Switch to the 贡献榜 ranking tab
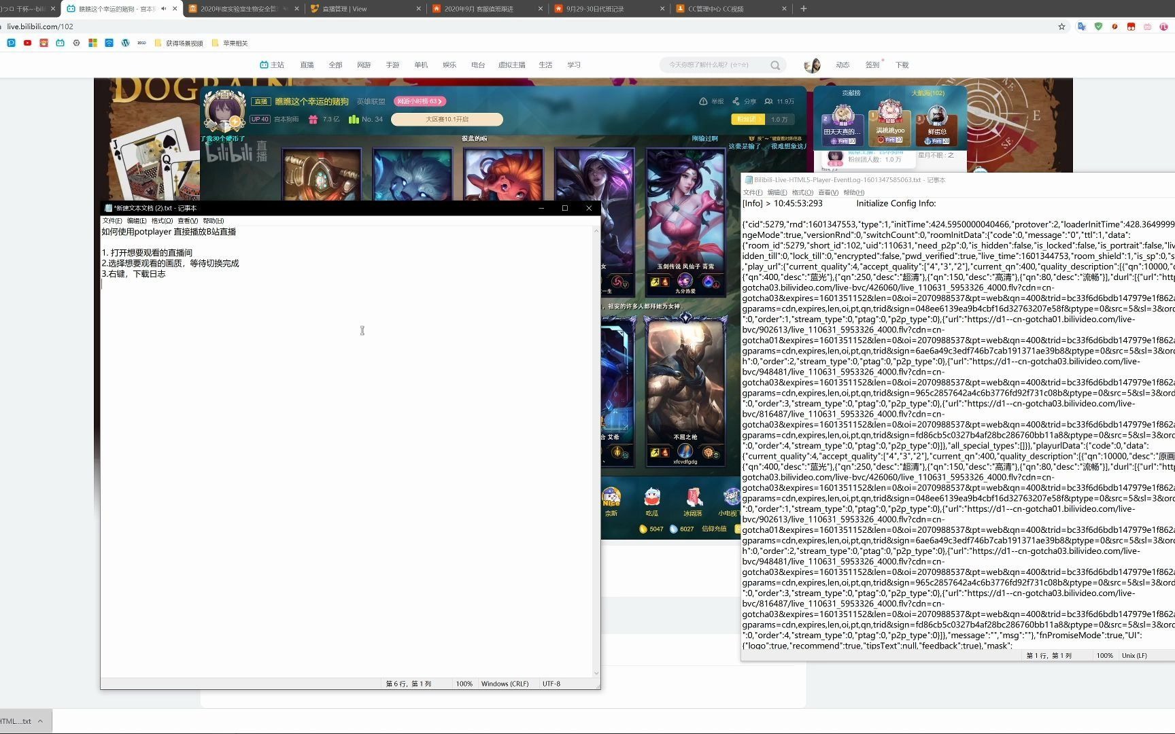1175x734 pixels. (x=851, y=93)
